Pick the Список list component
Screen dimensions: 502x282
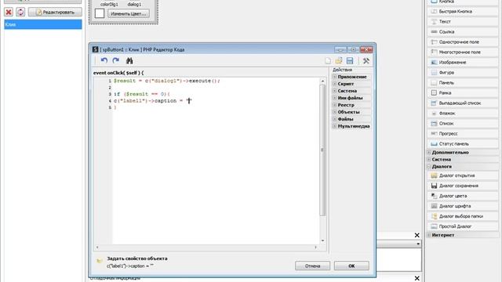click(x=462, y=124)
